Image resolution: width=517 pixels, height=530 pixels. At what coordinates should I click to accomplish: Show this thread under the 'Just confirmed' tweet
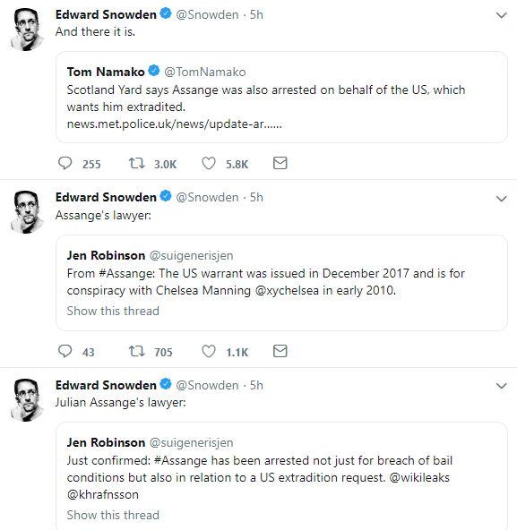point(113,515)
